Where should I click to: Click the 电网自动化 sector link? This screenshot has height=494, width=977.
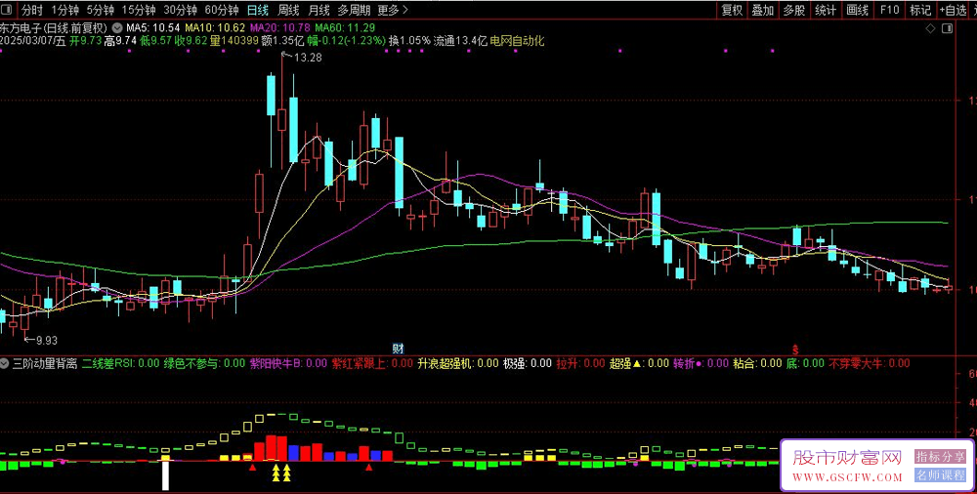point(517,41)
